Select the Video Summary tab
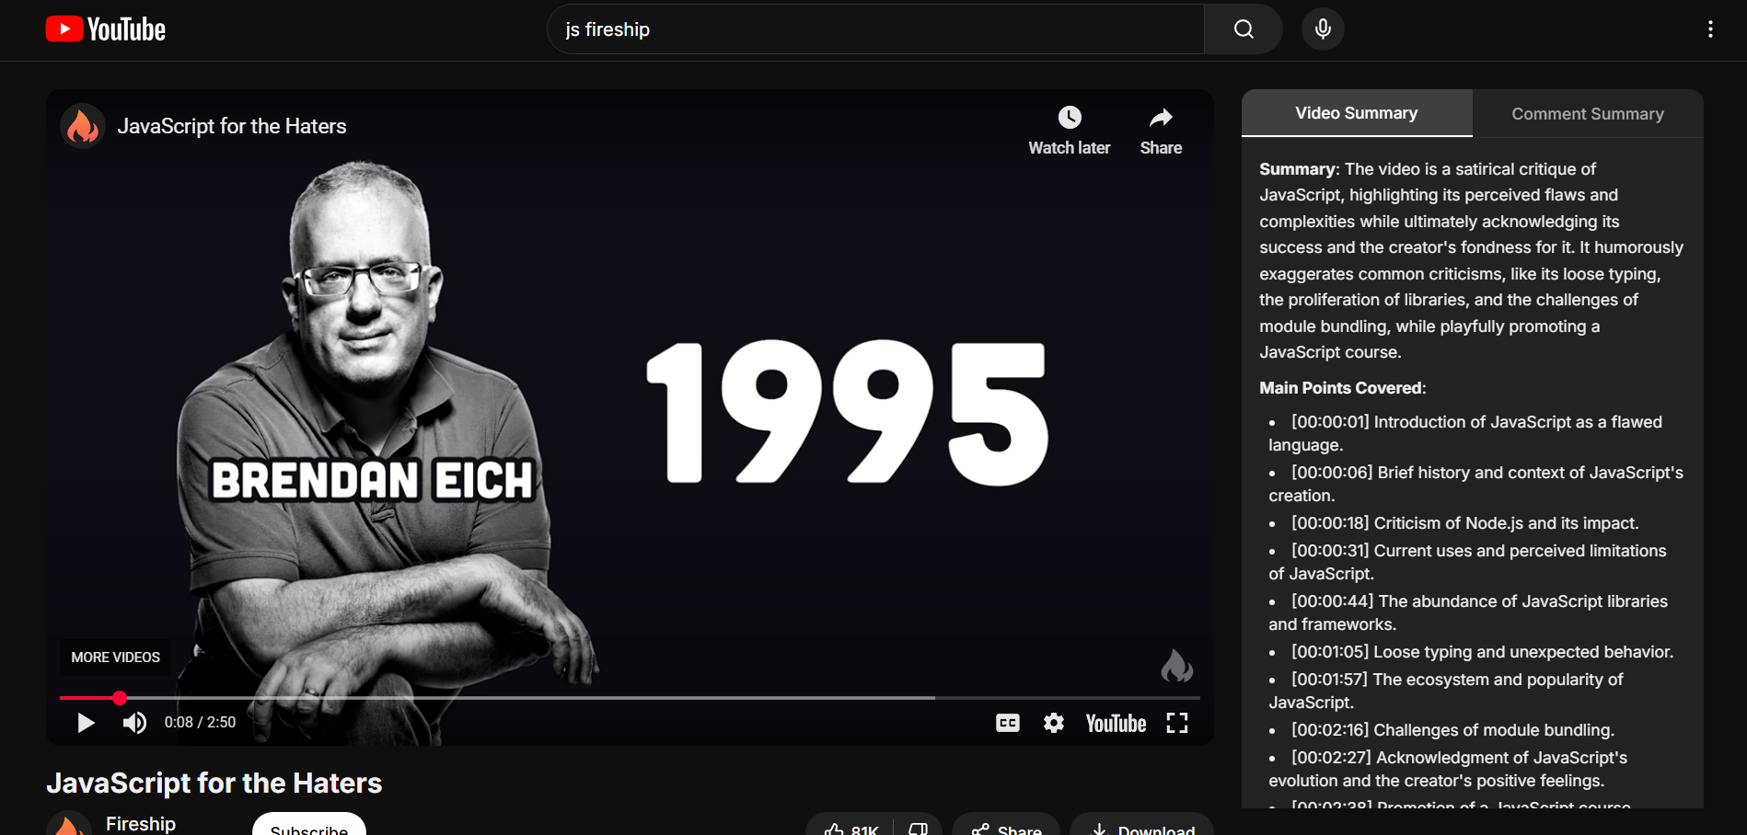 tap(1356, 113)
